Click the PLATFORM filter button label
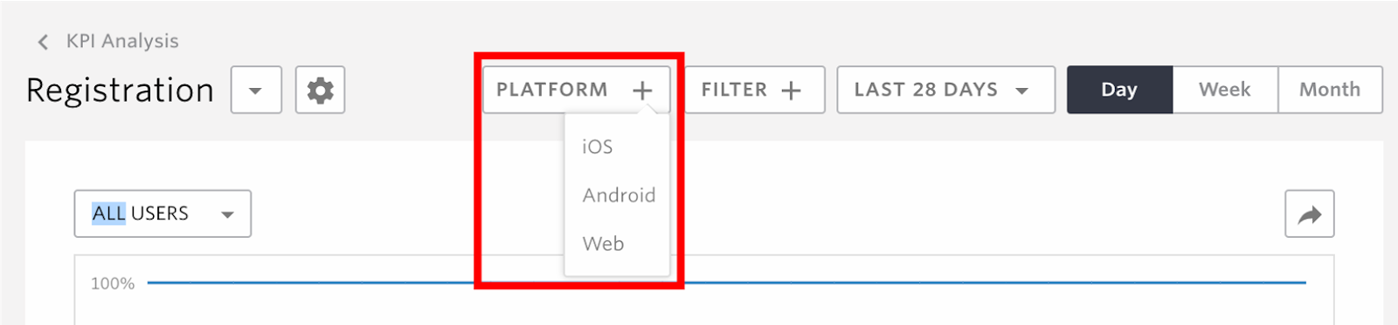1398x325 pixels. coord(552,90)
